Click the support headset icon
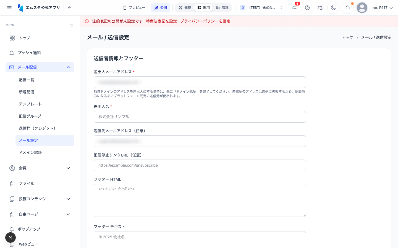The width and height of the screenshot is (398, 248). coord(320,8)
